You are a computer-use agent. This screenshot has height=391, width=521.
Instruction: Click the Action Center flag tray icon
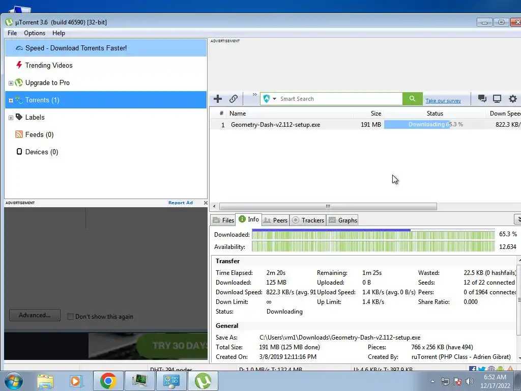point(457,381)
